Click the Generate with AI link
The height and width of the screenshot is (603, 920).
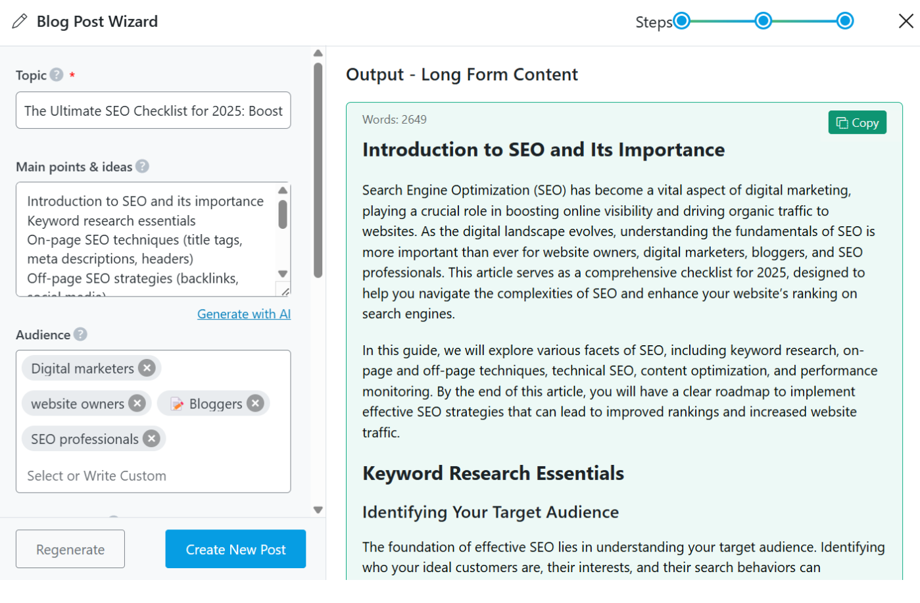tap(243, 314)
